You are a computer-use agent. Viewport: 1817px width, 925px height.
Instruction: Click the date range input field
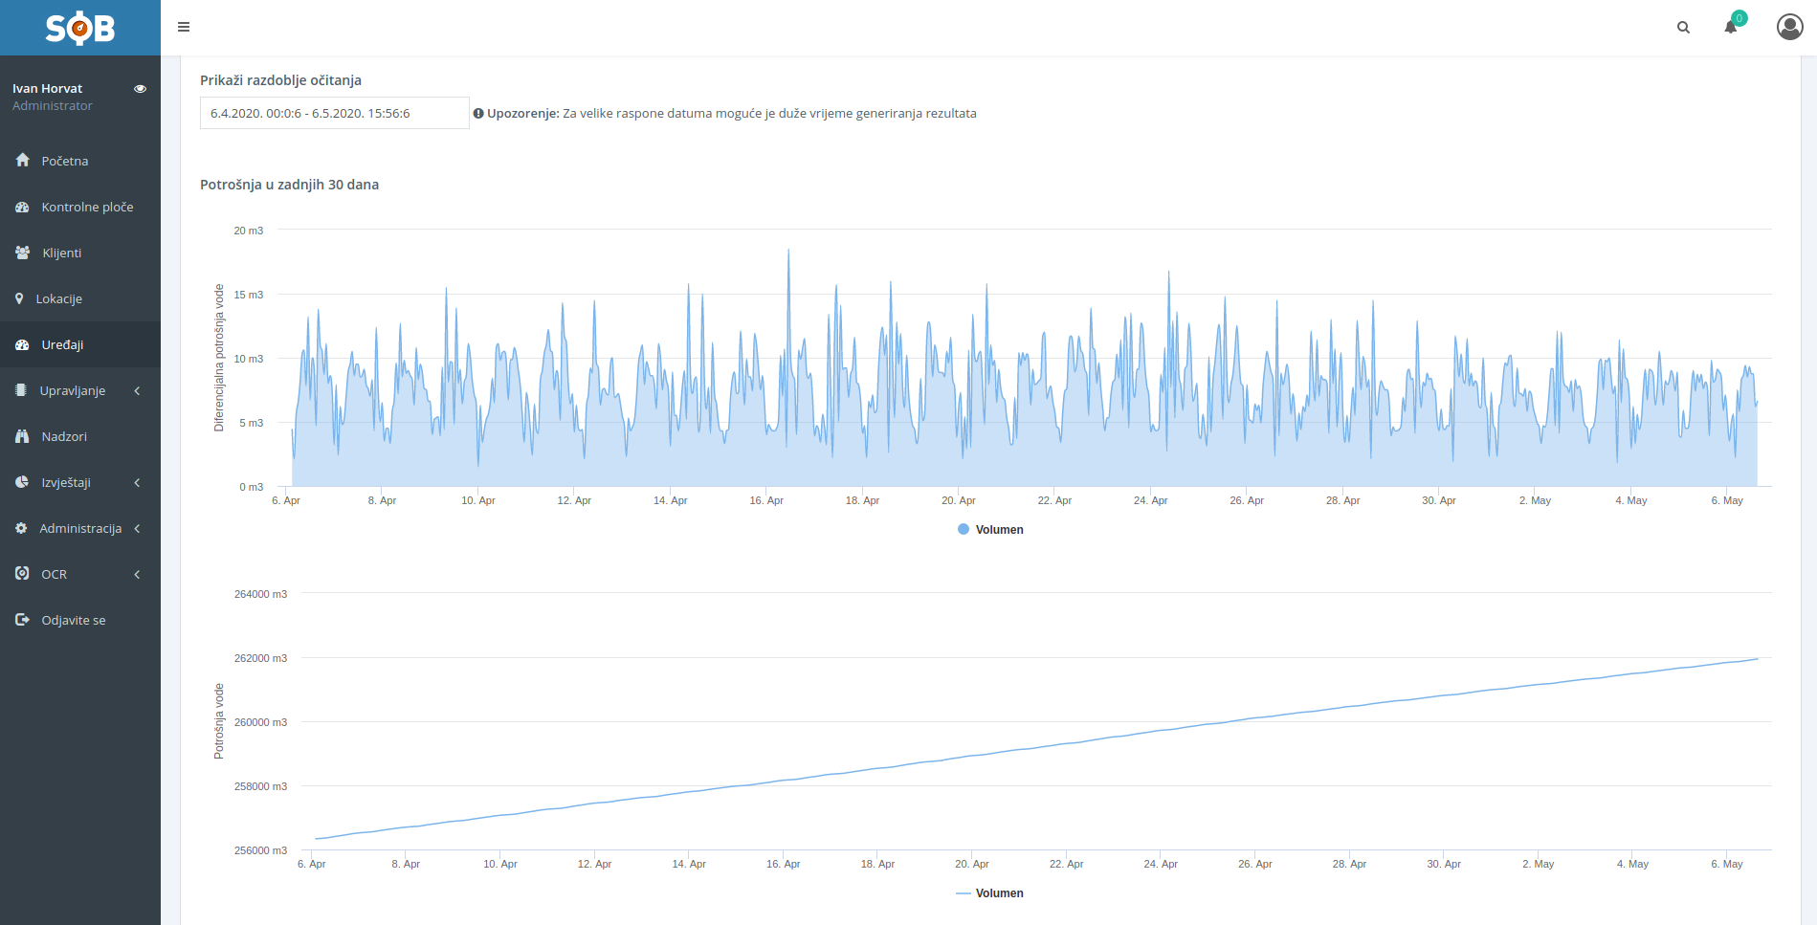pos(334,113)
